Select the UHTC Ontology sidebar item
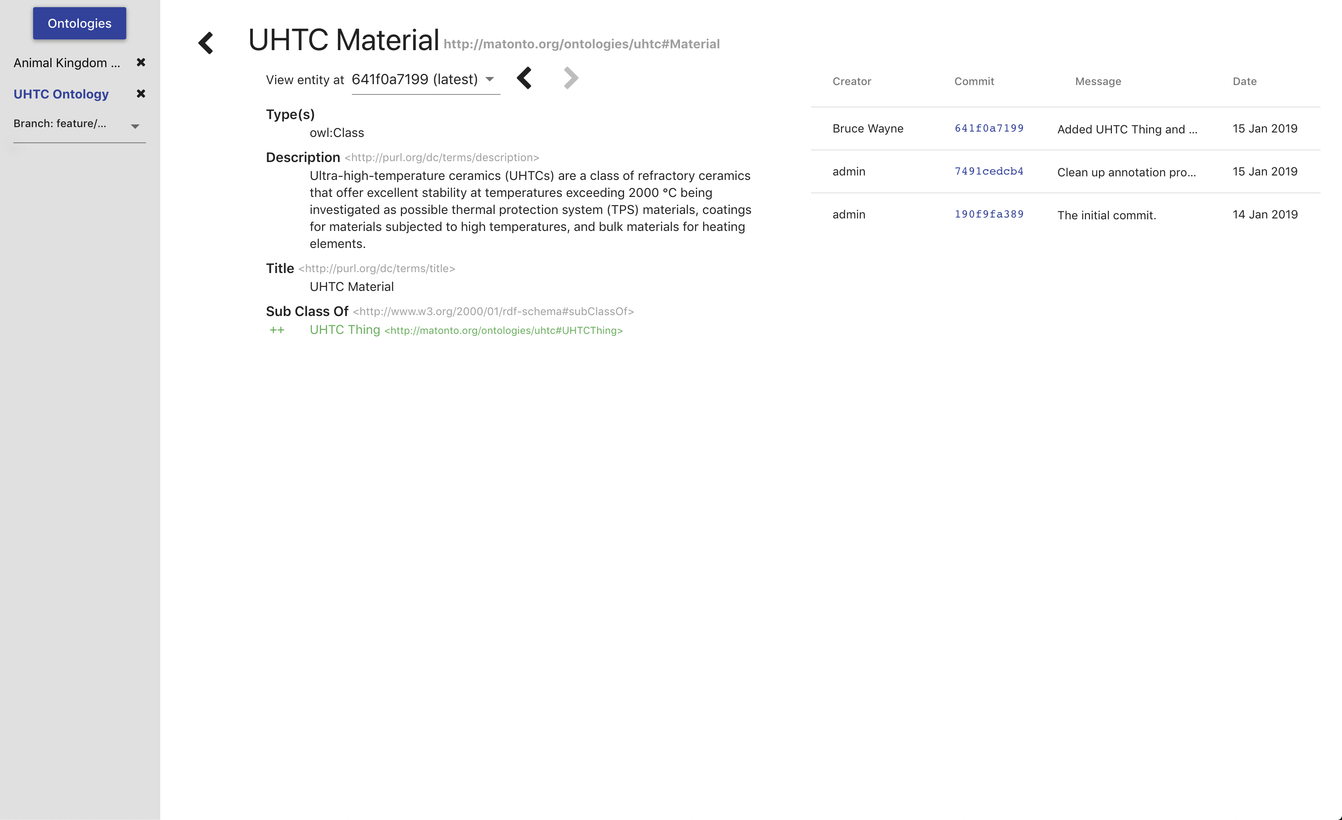 (x=61, y=94)
